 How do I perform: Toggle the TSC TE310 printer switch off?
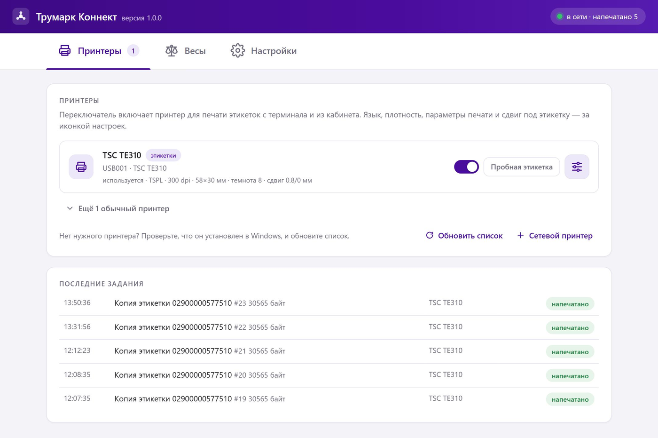point(466,167)
